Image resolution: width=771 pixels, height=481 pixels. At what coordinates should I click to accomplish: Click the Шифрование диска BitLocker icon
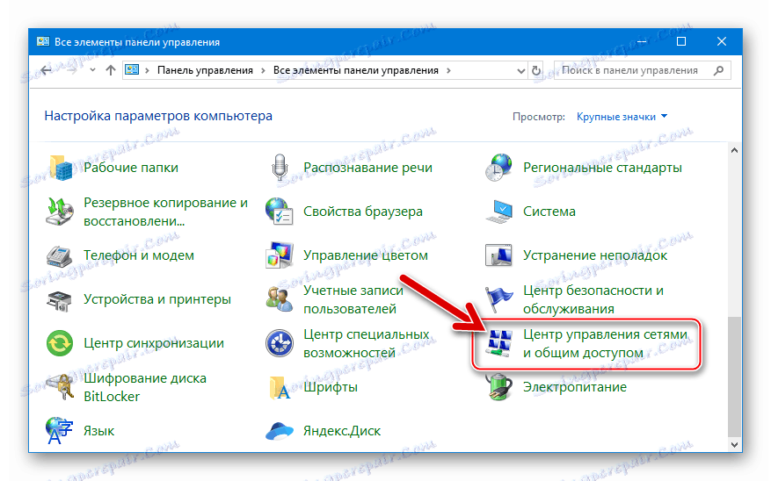click(61, 387)
